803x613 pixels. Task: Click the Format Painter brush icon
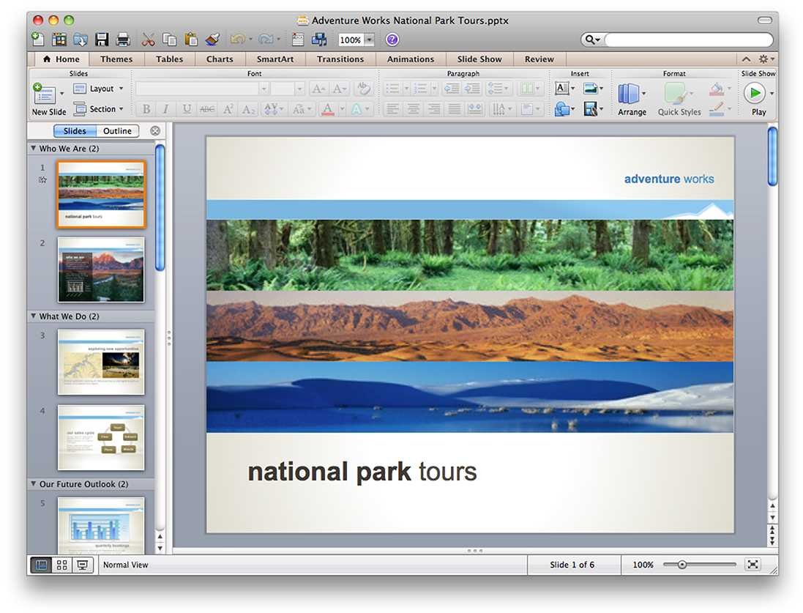click(212, 40)
